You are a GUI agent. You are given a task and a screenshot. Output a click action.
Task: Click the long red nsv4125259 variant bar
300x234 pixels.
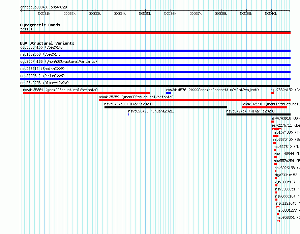coord(195,100)
